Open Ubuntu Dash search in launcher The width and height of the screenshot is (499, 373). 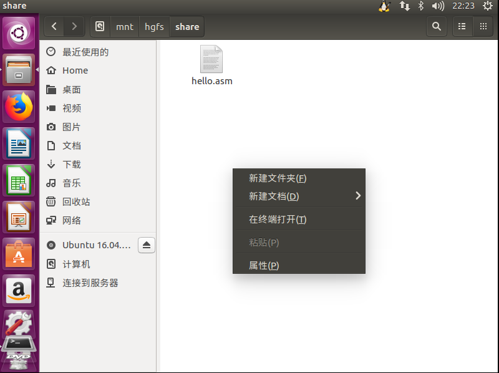pos(19,33)
